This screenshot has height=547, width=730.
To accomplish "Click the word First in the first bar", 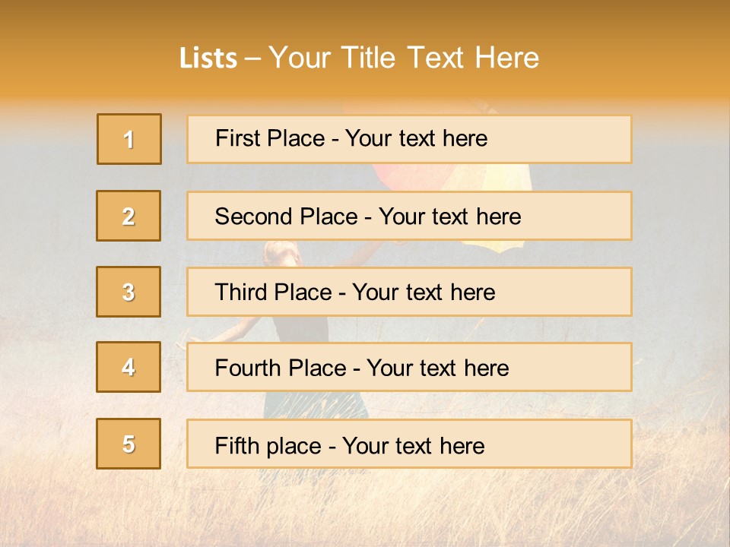I will tap(238, 138).
